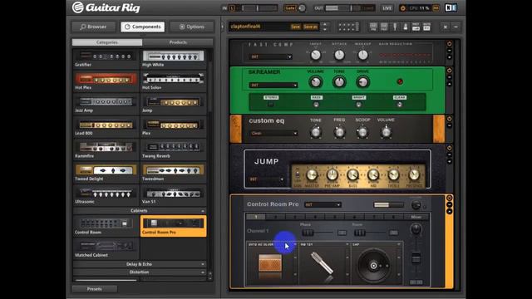Screen dimensions: 532x299
Task: Select the Tweed Delight amp thumbnail
Action: coord(106,173)
